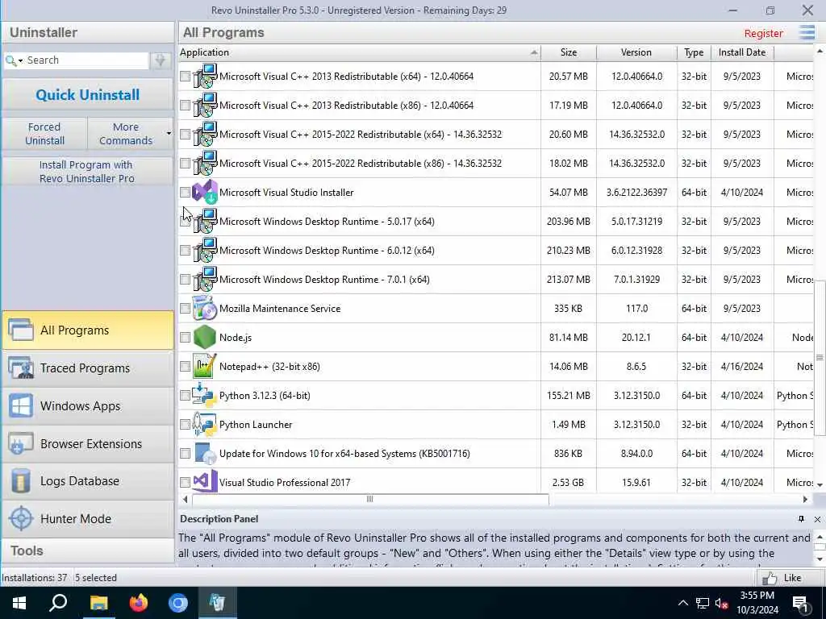Activate Hunter Mode

point(88,518)
